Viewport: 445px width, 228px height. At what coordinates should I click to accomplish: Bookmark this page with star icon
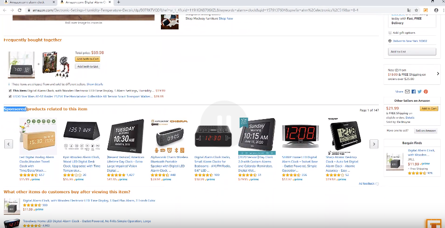[416, 10]
